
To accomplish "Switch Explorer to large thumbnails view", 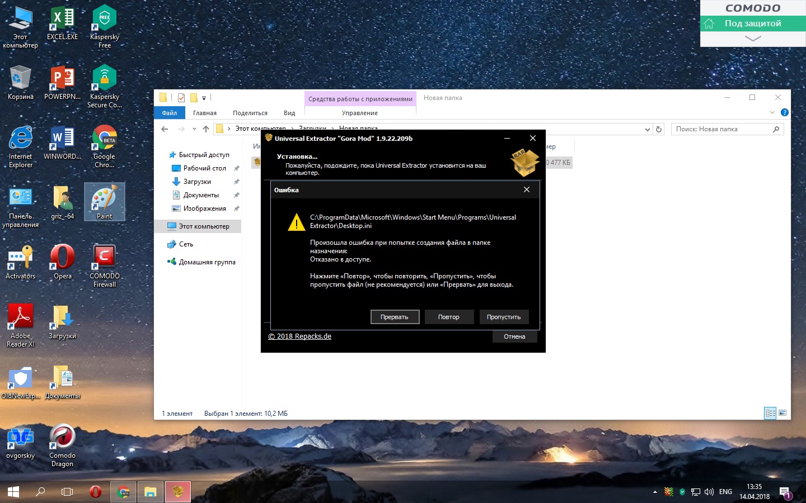I will click(x=782, y=413).
